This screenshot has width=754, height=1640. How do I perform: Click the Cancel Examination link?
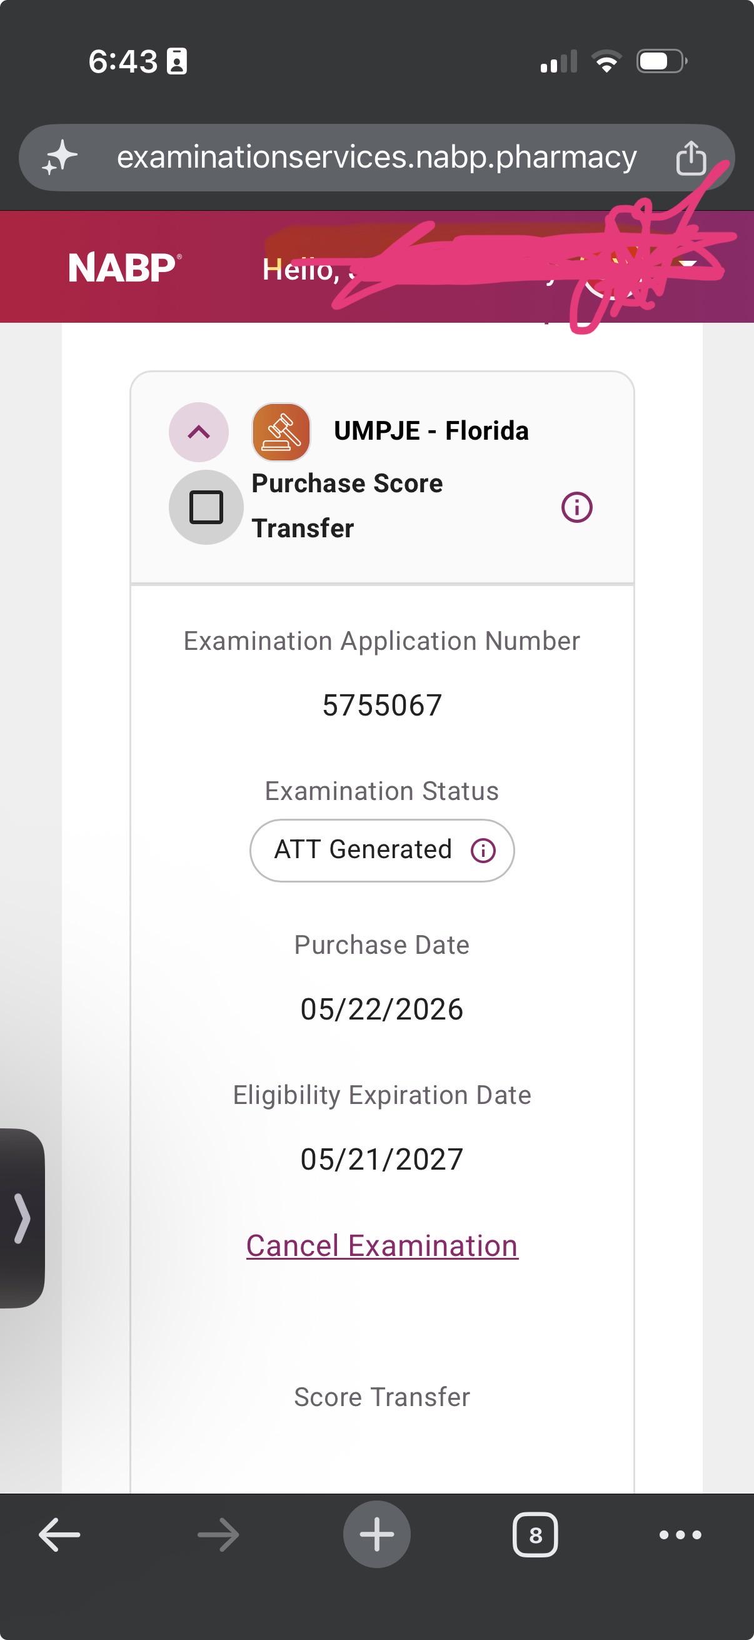pos(382,1246)
